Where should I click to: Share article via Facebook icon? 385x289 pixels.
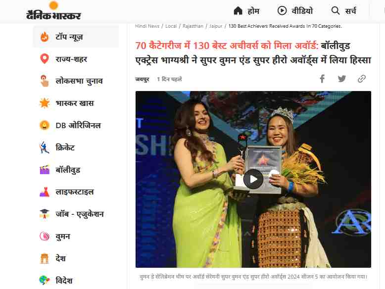[322, 79]
